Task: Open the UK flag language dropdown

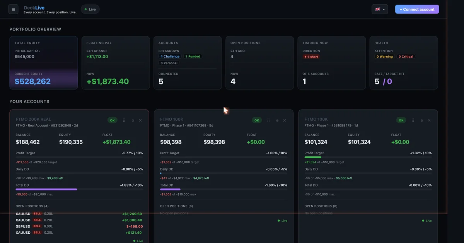Action: click(380, 9)
